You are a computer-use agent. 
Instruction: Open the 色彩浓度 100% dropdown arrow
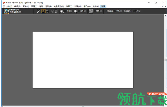(x=121, y=11)
